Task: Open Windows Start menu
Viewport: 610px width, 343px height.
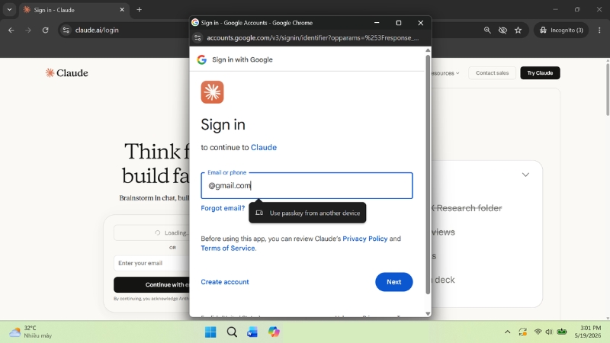Action: [210, 332]
